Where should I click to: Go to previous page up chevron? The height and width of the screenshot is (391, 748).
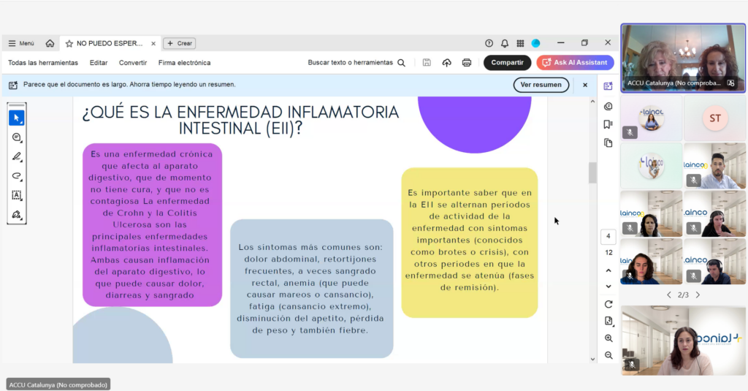point(608,270)
